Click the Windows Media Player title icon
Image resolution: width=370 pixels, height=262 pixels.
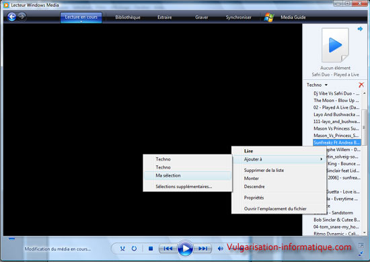click(x=6, y=5)
